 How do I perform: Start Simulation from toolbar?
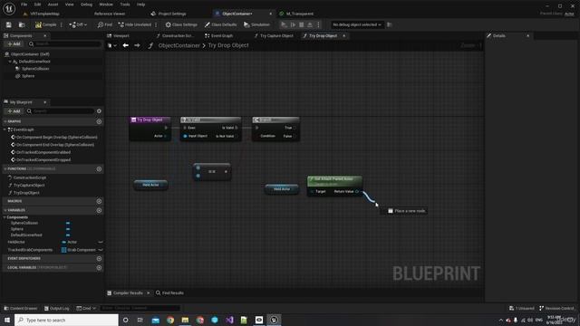coord(256,24)
